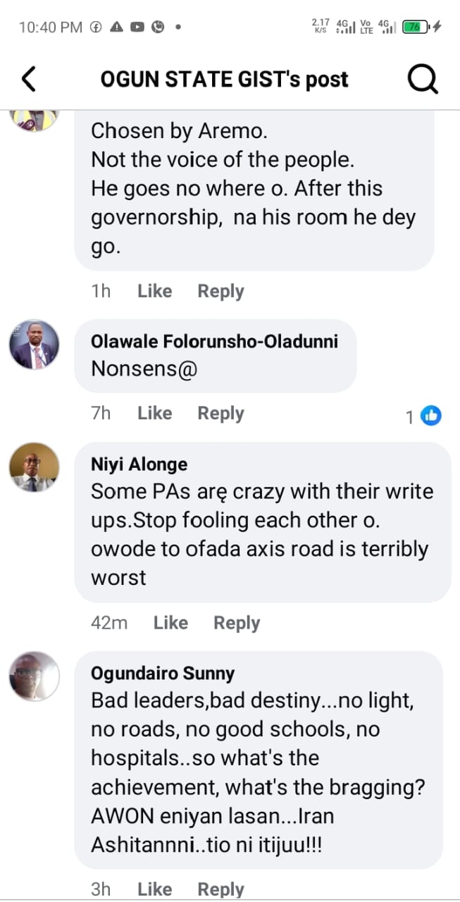This screenshot has height=902, width=460.
Task: Reply to Ogundairo Sunny's comment
Action: 220,889
